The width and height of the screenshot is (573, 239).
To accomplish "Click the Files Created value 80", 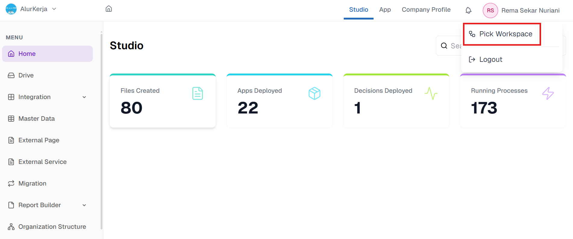I will (132, 108).
